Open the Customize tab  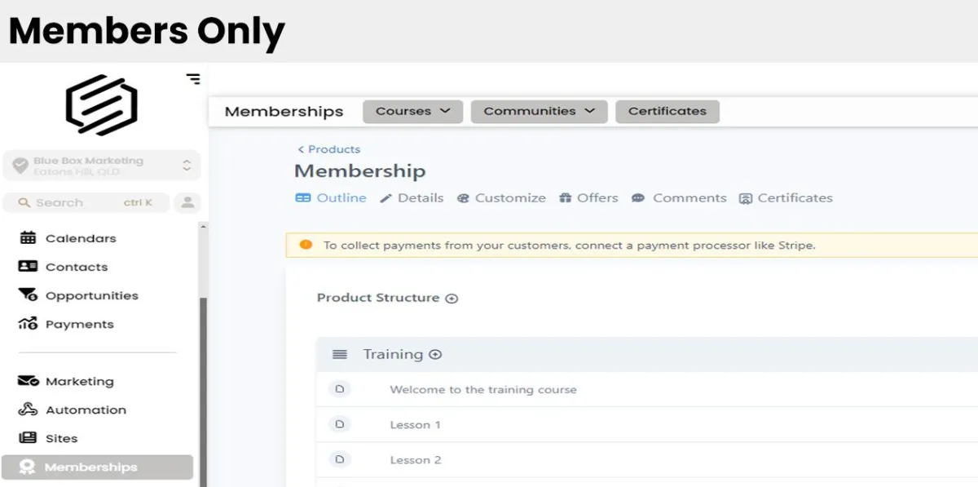(x=501, y=198)
